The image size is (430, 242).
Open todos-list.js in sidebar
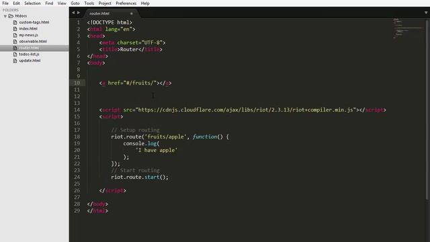pos(29,54)
